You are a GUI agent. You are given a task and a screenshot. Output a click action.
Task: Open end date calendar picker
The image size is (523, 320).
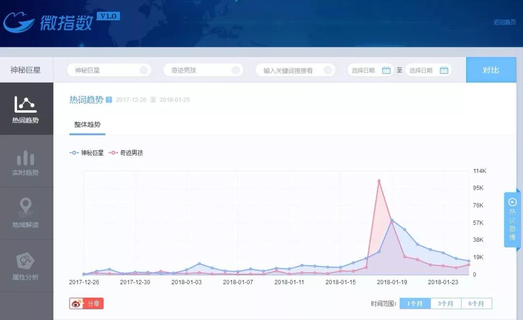[x=444, y=70]
